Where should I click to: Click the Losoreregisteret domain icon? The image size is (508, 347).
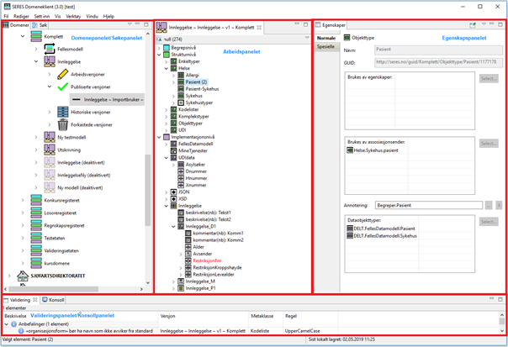[36, 213]
